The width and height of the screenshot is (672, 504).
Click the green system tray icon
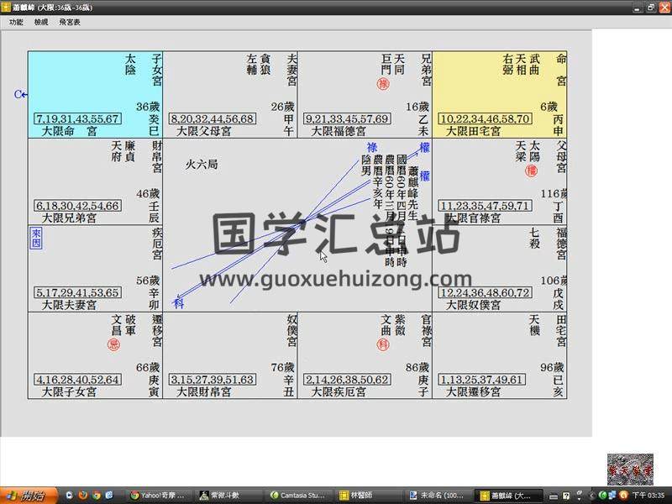[603, 496]
